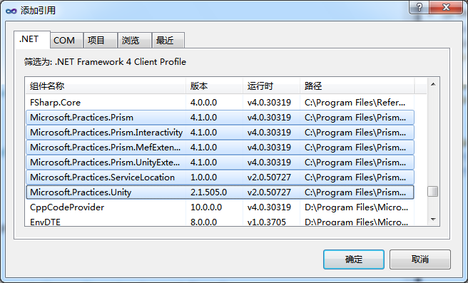Click version 1.0.0.0 of ServiceLocation
This screenshot has height=283, width=468.
[203, 177]
